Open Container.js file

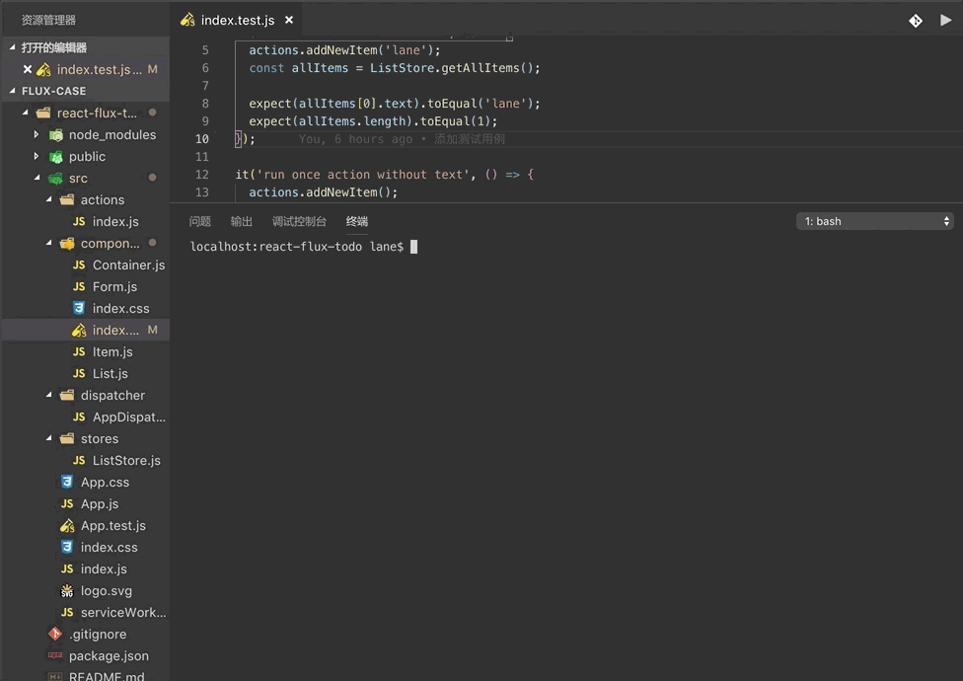tap(128, 265)
